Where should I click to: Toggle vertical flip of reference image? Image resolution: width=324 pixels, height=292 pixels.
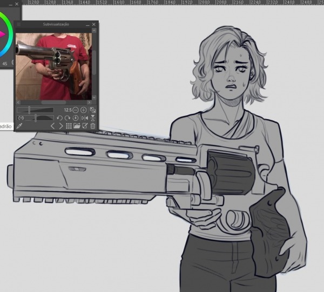[93, 118]
